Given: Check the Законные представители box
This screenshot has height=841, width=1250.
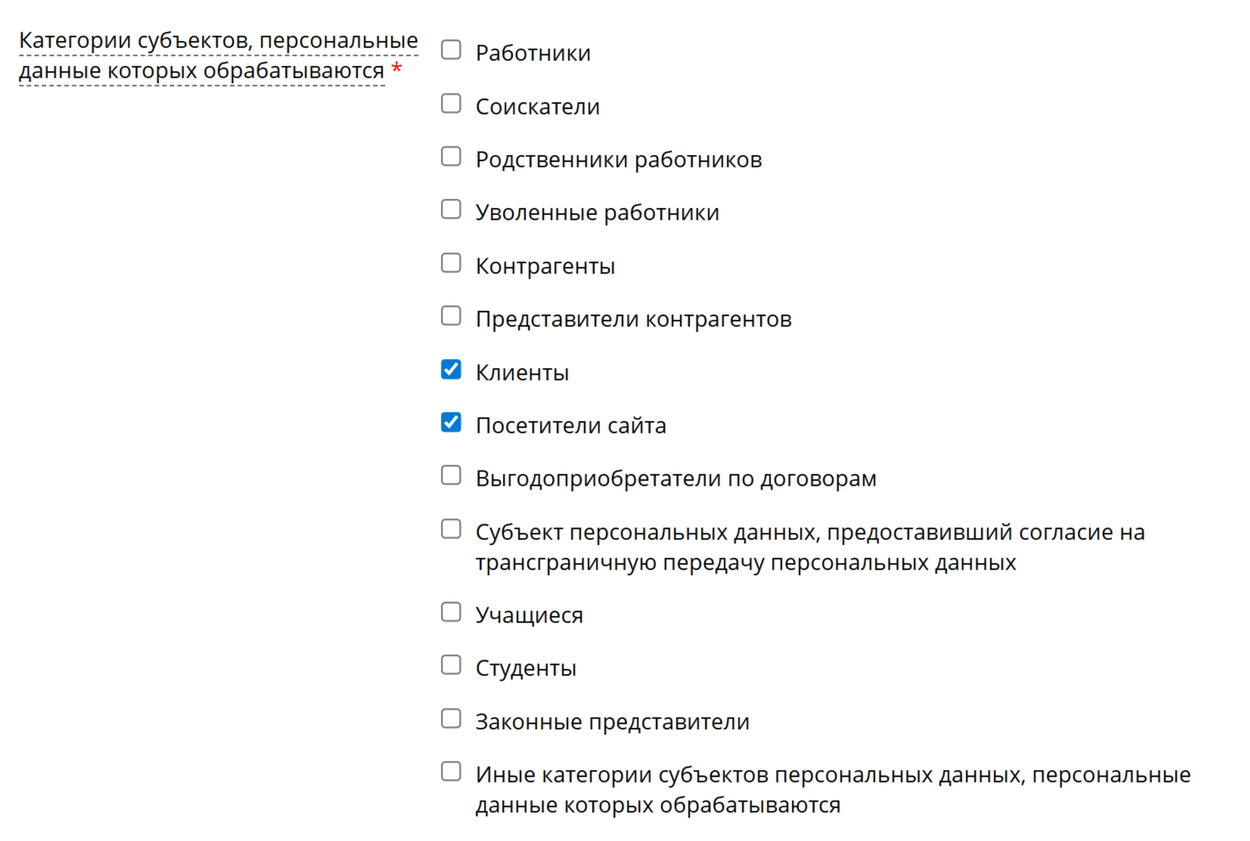Looking at the screenshot, I should [x=451, y=719].
